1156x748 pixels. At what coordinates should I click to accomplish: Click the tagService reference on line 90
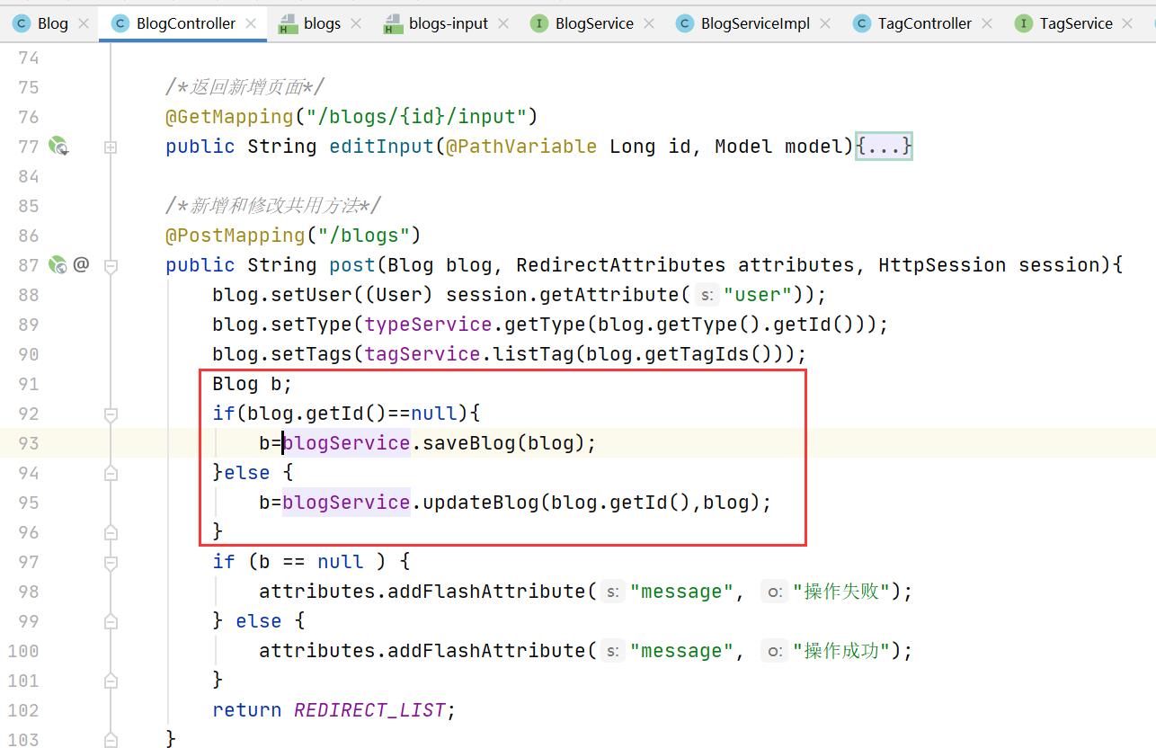[x=422, y=353]
